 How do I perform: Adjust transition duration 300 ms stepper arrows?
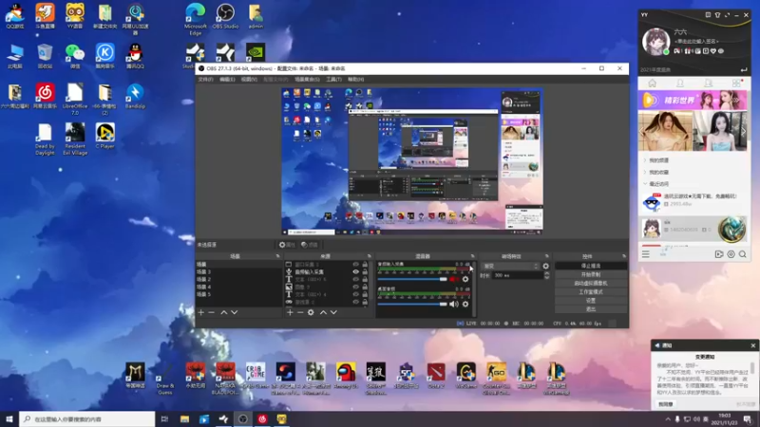(547, 275)
